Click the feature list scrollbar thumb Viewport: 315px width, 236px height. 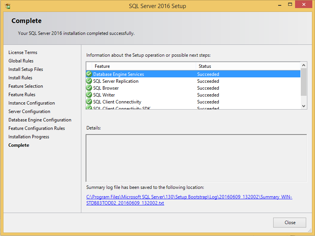(303, 82)
